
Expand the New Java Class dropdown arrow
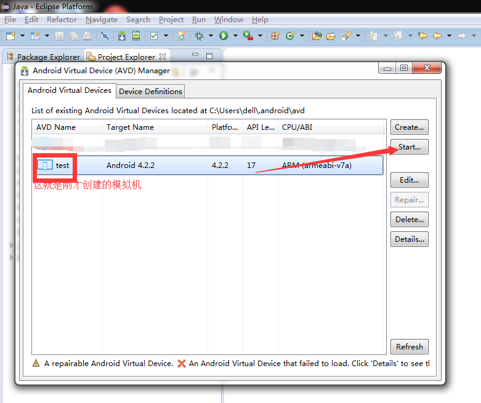point(302,36)
